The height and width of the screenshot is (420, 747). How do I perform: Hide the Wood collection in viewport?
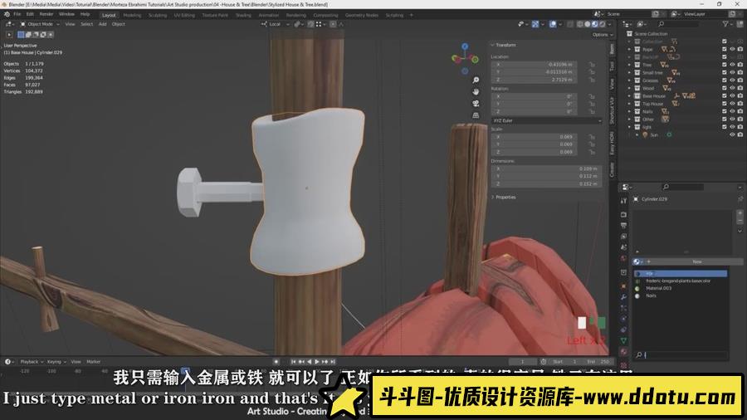(732, 88)
